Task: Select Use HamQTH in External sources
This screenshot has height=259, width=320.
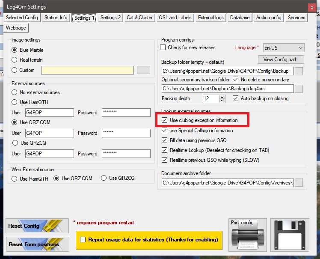Action: click(30, 102)
